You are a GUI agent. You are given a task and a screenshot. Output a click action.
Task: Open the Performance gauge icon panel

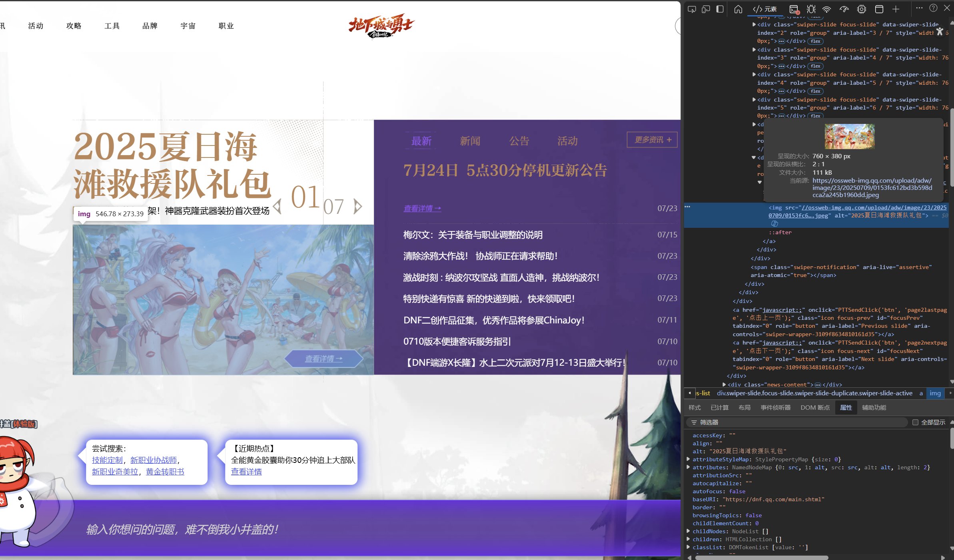click(x=844, y=9)
